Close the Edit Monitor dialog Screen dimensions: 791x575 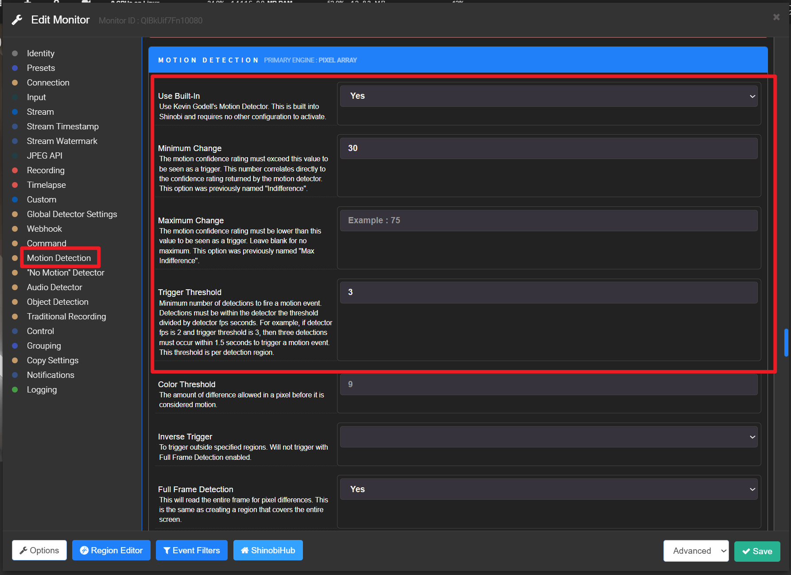click(x=776, y=17)
